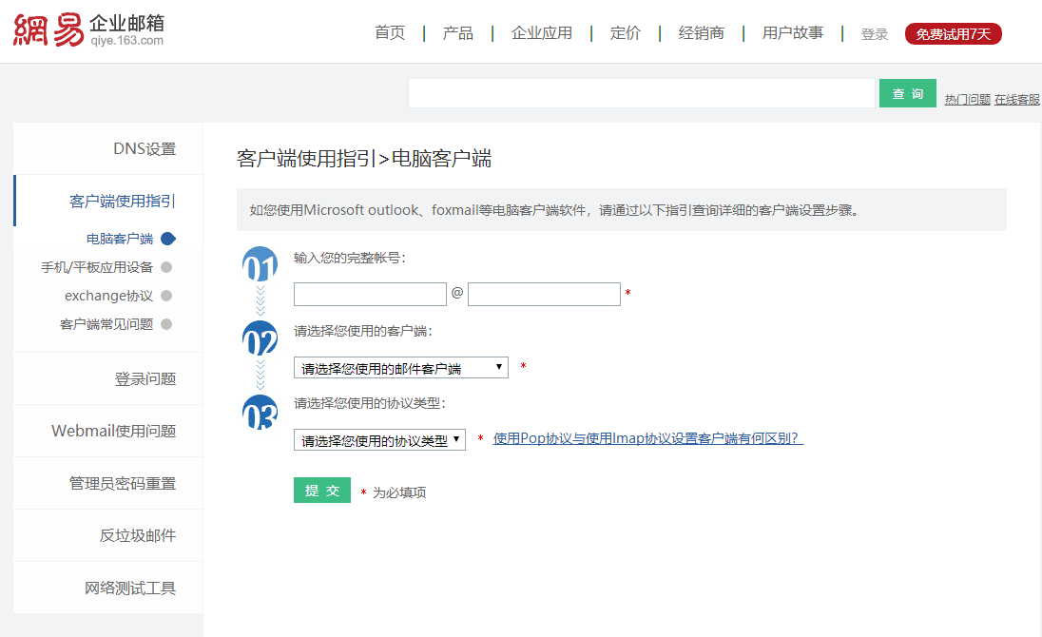Open the Pop vs Imap 协议区别 link
Image resolution: width=1042 pixels, height=637 pixels.
647,438
